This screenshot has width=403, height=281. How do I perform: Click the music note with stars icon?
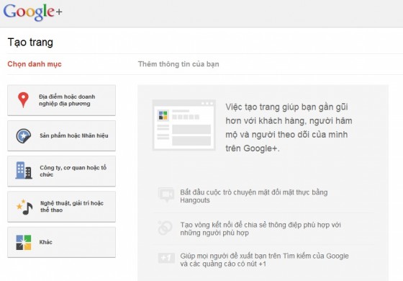click(x=24, y=207)
